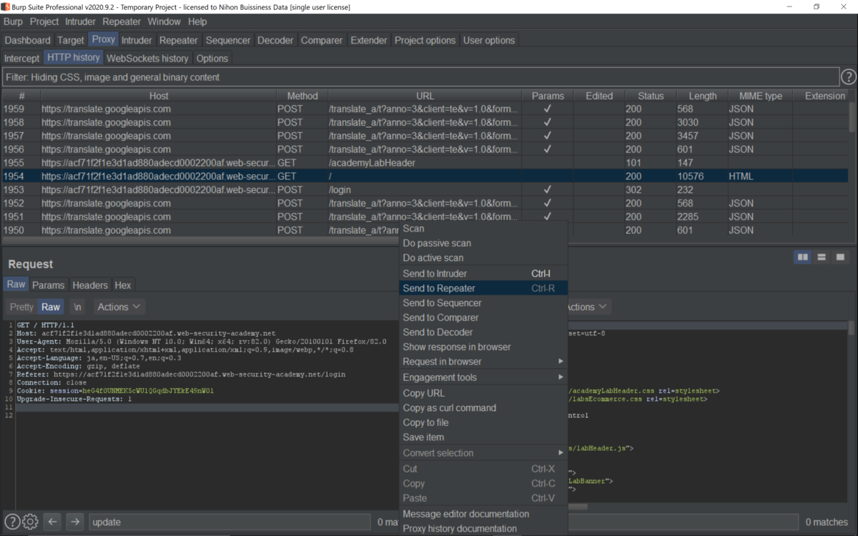Open the User options tab
The image size is (858, 536).
489,40
